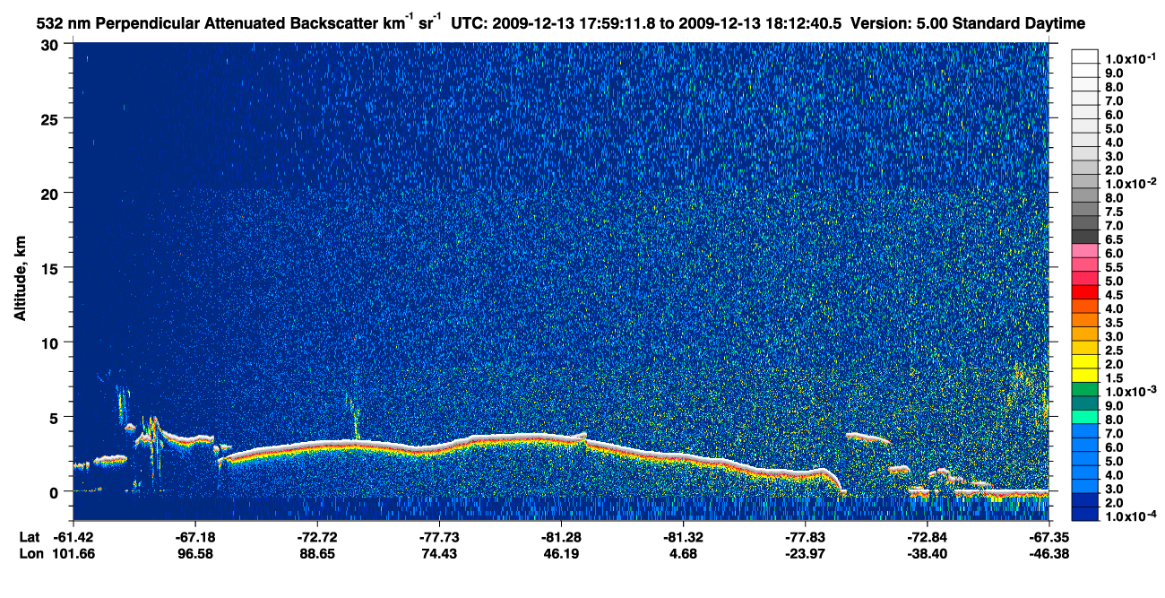Click the Lat row heading

click(x=28, y=536)
